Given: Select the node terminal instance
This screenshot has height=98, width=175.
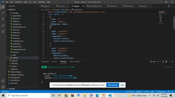Looking at the screenshot, I should (153, 62).
